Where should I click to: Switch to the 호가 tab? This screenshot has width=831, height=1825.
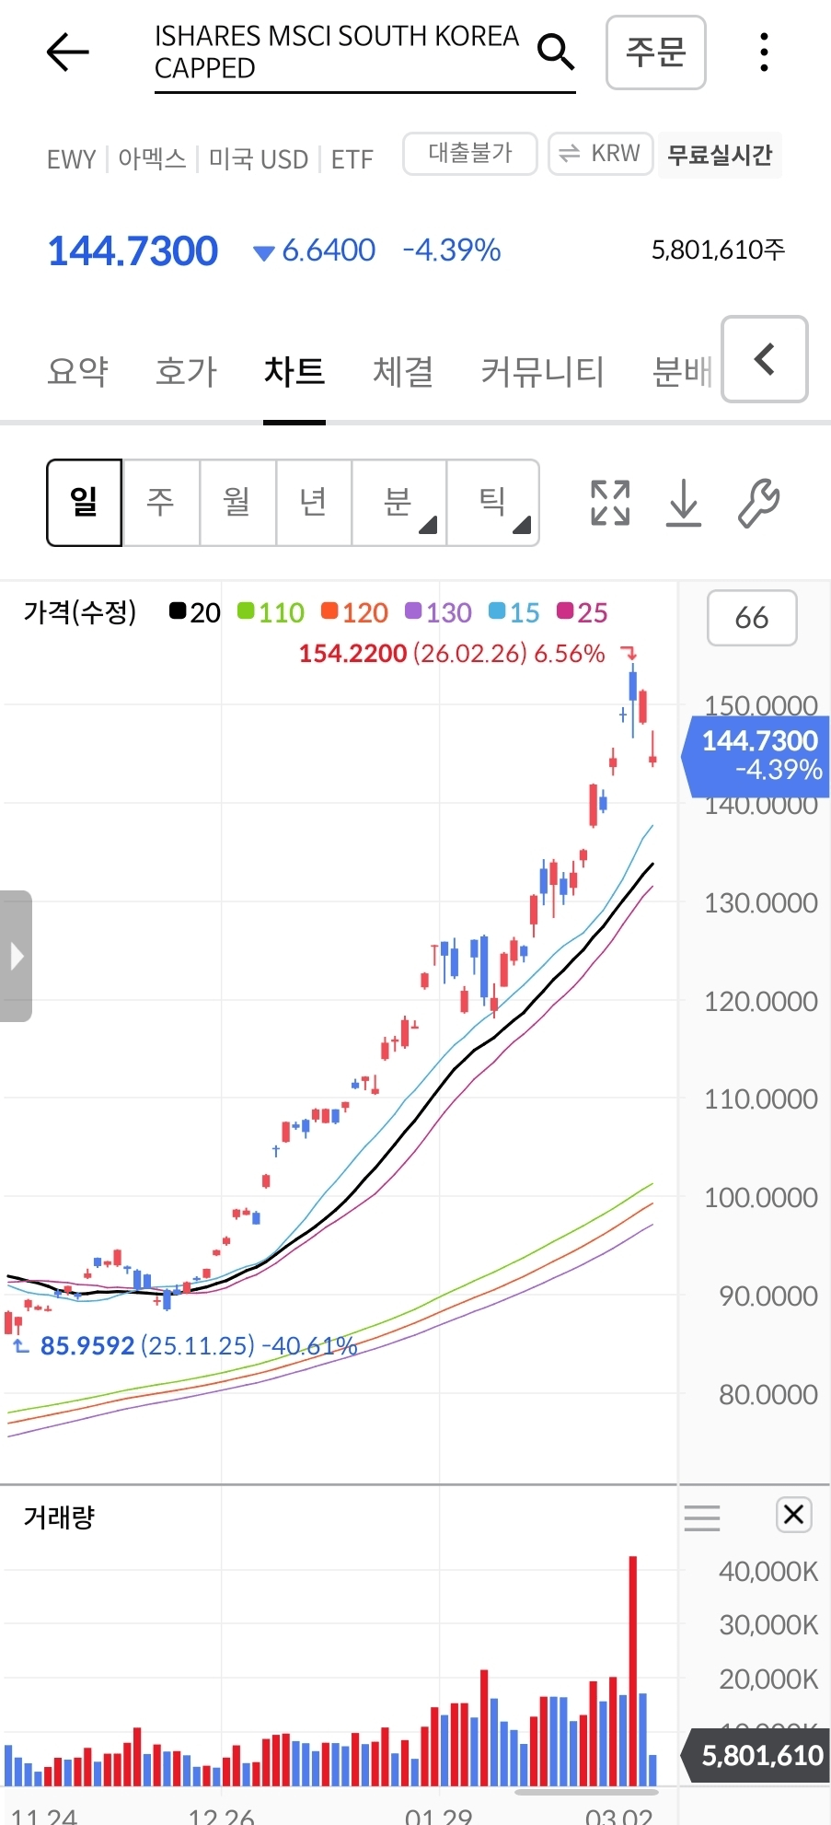(x=187, y=371)
